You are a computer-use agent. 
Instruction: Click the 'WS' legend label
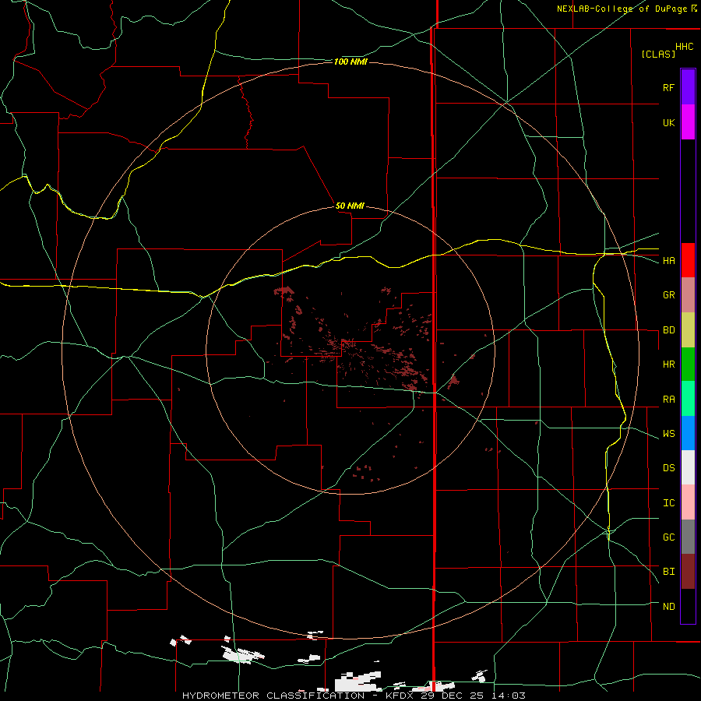668,434
